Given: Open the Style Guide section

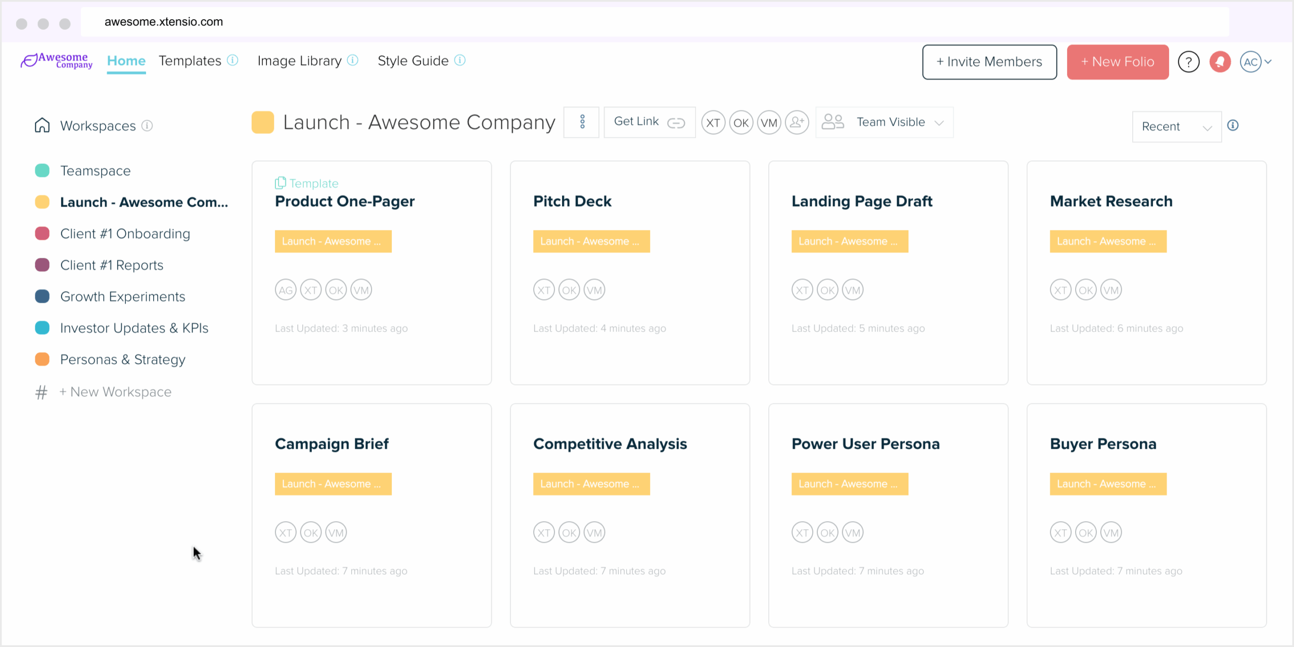Looking at the screenshot, I should coord(412,60).
